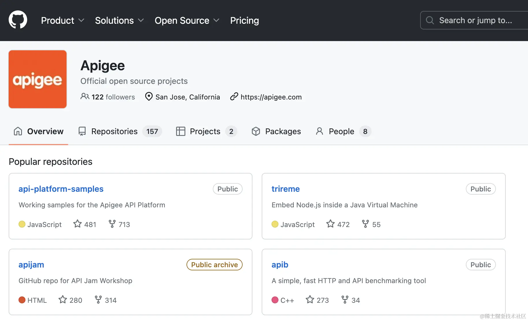Open the People tab

343,131
